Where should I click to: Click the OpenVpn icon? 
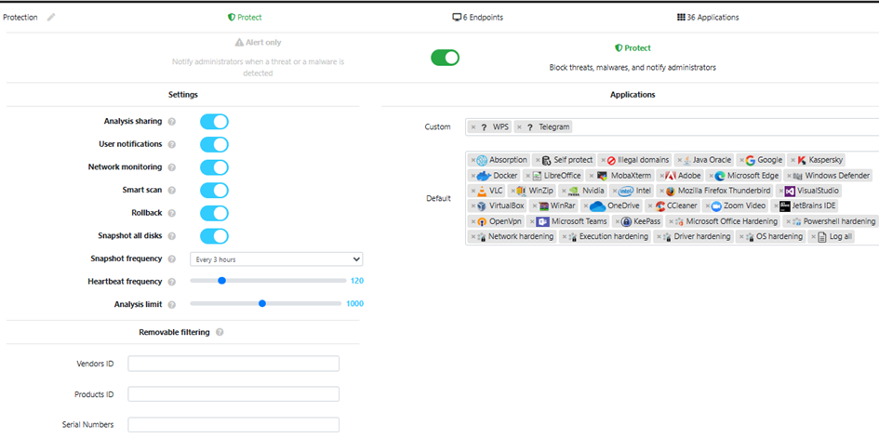(482, 222)
